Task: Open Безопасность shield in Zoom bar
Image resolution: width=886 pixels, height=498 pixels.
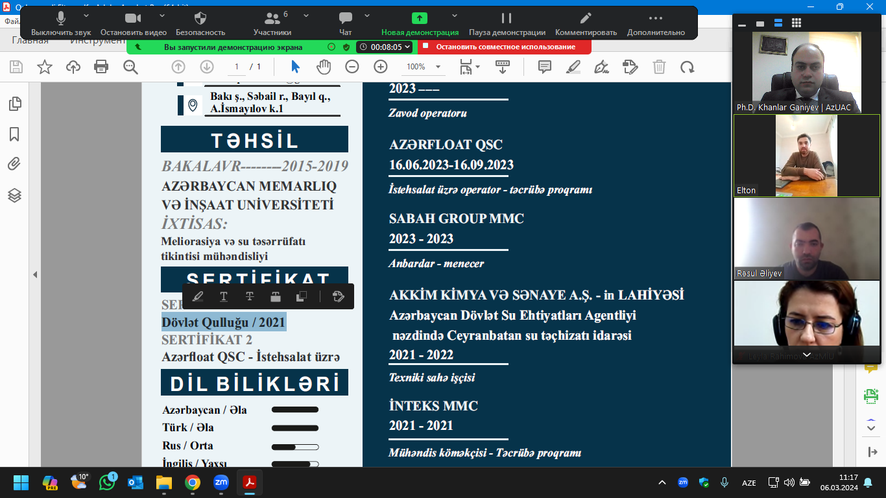Action: tap(200, 24)
